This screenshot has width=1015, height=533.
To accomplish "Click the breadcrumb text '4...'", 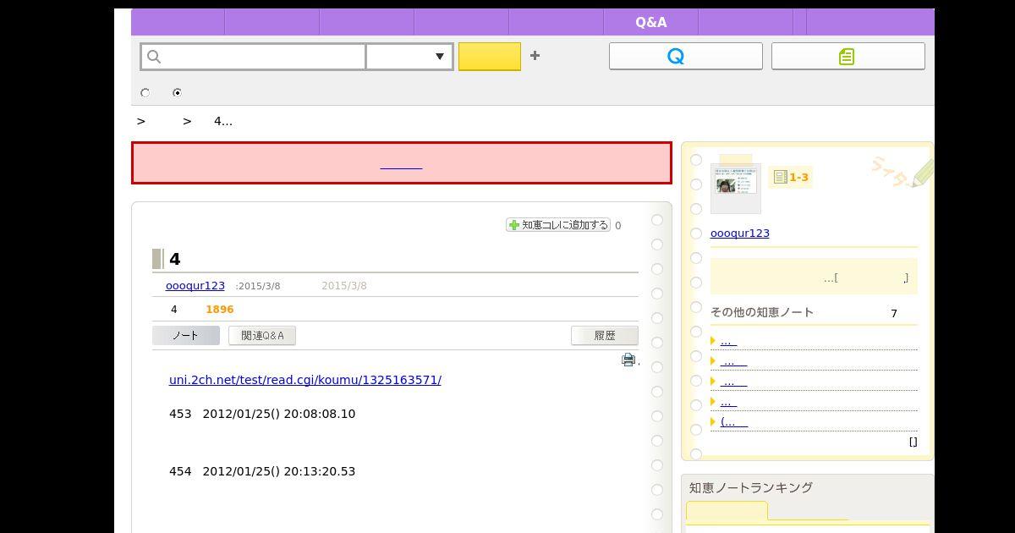I will 223,121.
